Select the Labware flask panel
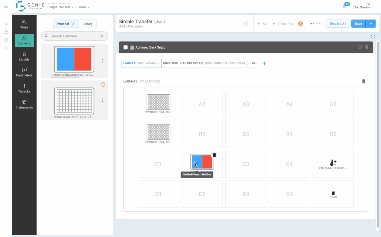The height and width of the screenshot is (237, 381). coord(24,40)
